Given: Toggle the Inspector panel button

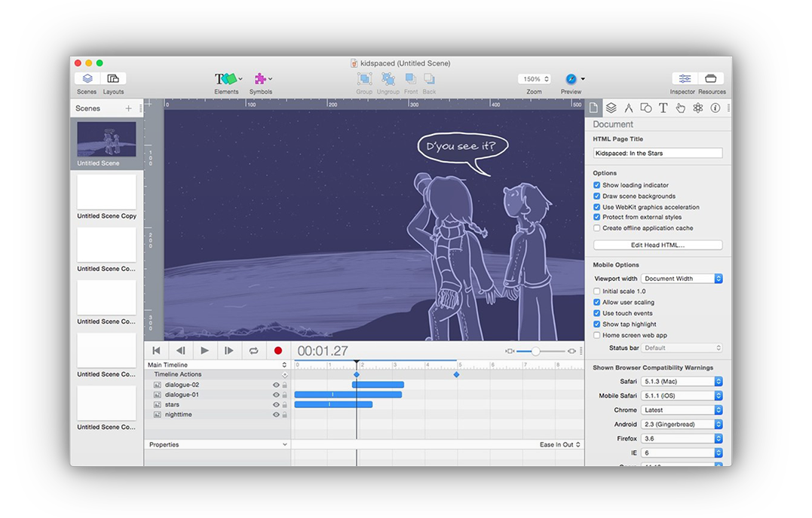Looking at the screenshot, I should point(685,78).
